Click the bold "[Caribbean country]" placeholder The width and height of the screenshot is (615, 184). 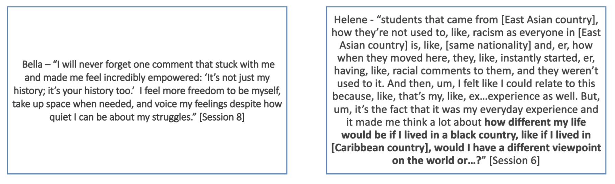tap(381, 148)
